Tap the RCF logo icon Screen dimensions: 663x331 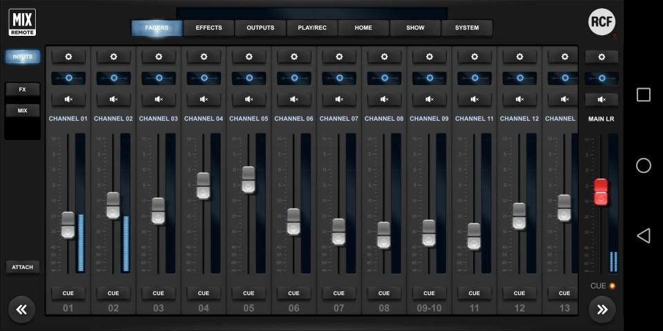click(602, 22)
